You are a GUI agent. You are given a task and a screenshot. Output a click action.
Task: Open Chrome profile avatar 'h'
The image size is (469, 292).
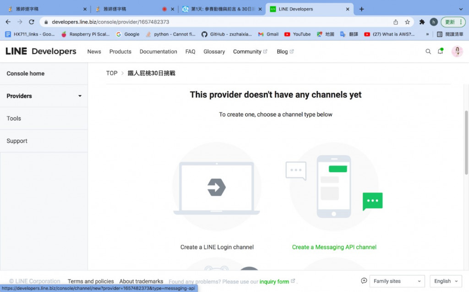tap(433, 22)
